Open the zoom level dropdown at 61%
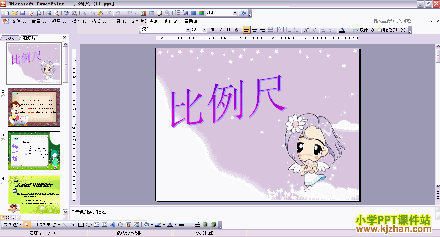440x237 pixels. (235, 13)
